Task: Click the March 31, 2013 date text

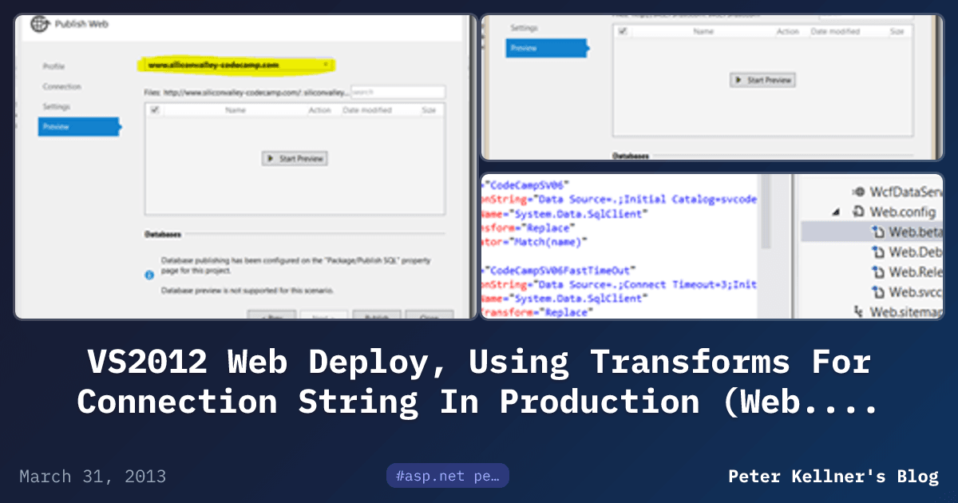Action: pyautogui.click(x=93, y=477)
